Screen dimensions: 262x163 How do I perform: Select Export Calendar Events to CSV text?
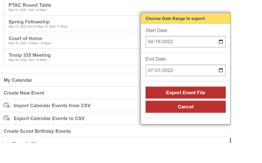(49, 118)
